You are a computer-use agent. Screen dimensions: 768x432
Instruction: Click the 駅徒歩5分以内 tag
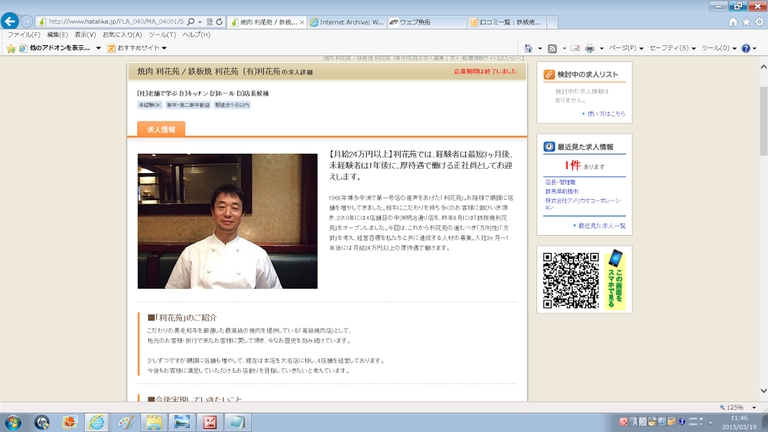click(232, 105)
